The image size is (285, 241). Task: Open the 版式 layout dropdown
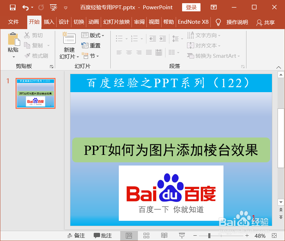pos(93,35)
